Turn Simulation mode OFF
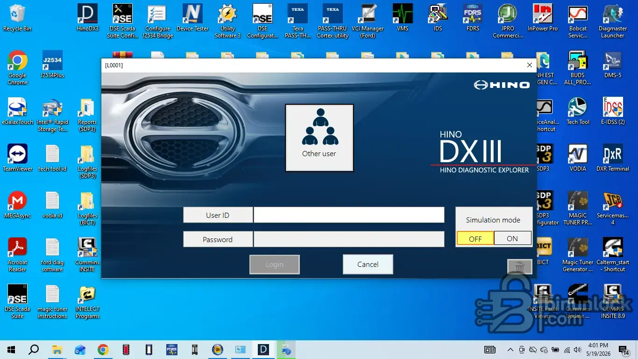Viewport: 638px width, 359px height. click(x=475, y=238)
